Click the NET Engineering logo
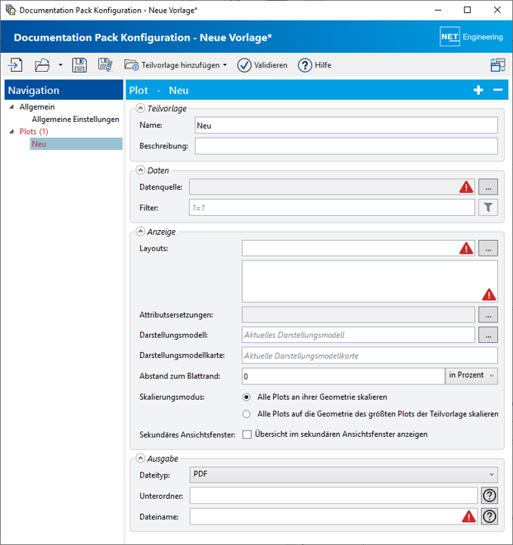This screenshot has height=545, width=513. [x=471, y=37]
